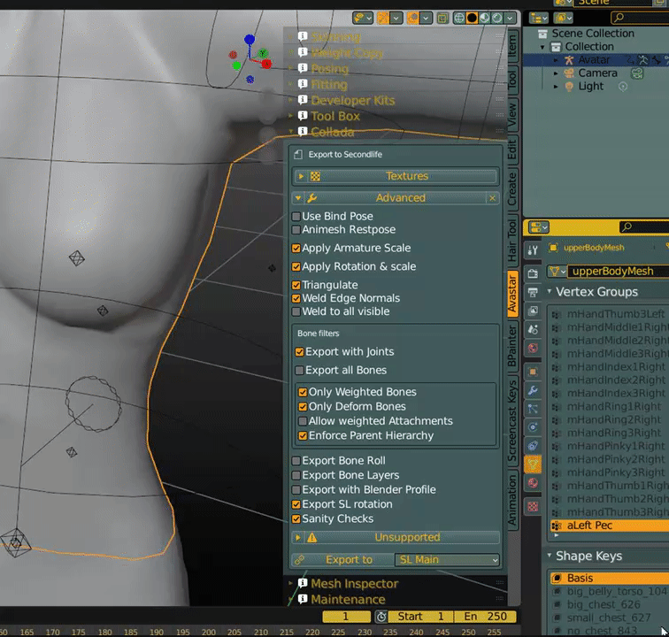
Task: Open World properties tab
Action: tap(533, 349)
